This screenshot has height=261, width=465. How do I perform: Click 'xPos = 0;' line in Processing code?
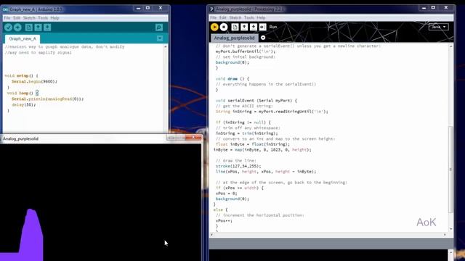pos(226,194)
